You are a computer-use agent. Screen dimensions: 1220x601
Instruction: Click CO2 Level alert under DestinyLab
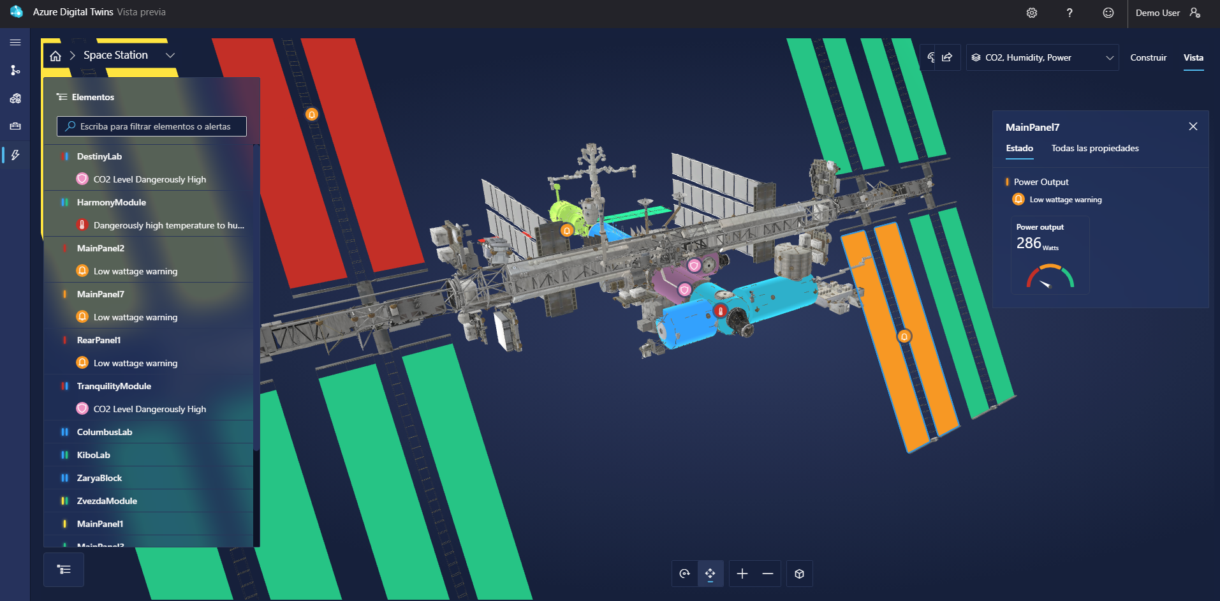click(x=149, y=179)
